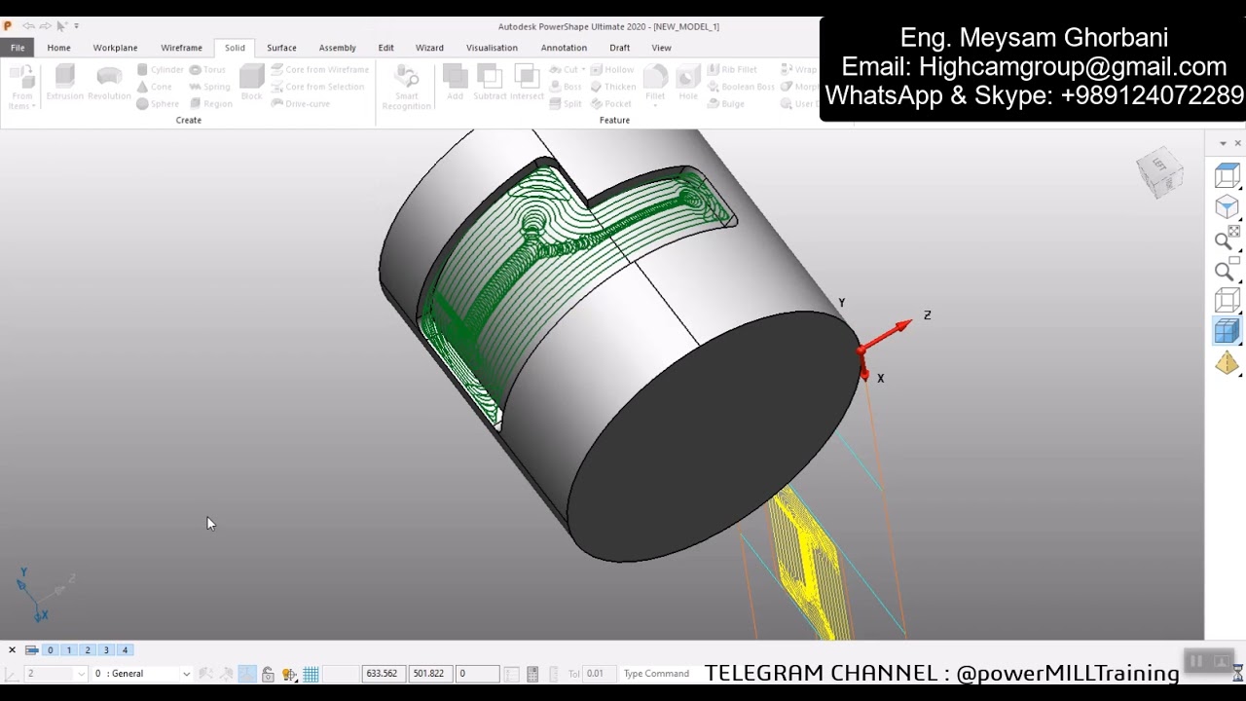This screenshot has height=701, width=1246.
Task: Open the levels manager icon
Action: coord(31,649)
